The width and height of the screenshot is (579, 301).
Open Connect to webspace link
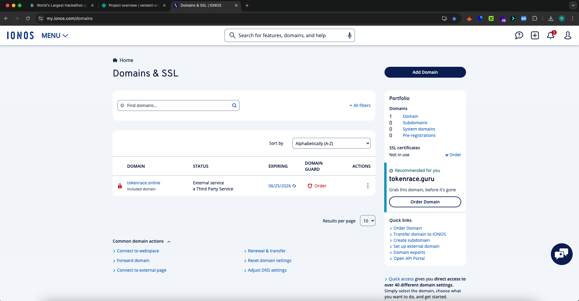point(138,251)
